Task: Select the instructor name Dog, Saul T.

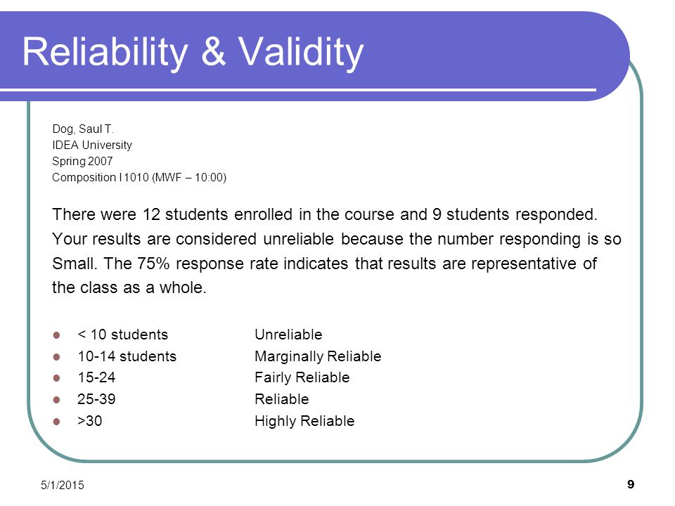Action: pos(83,129)
